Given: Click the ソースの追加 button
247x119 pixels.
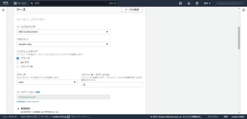Looking at the screenshot, I should (132, 10).
